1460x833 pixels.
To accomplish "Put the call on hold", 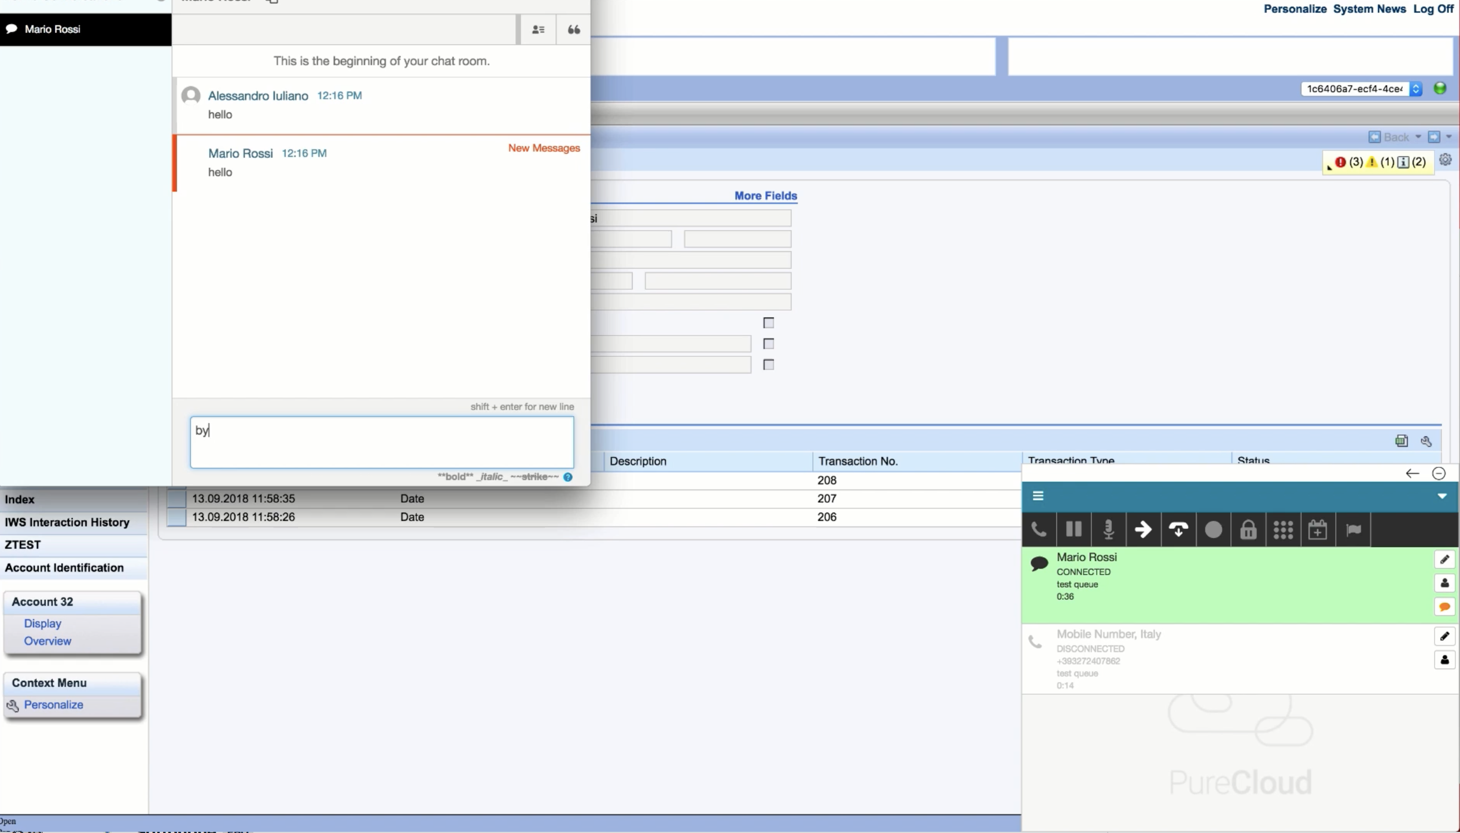I will pyautogui.click(x=1073, y=529).
